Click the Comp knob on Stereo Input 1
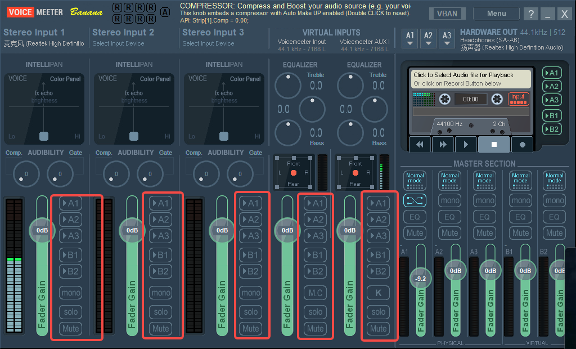This screenshot has height=349, width=576. (x=26, y=173)
